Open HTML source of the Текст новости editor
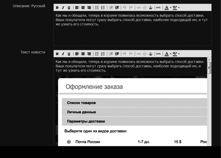The height and width of the screenshot is (158, 221). tap(159, 54)
